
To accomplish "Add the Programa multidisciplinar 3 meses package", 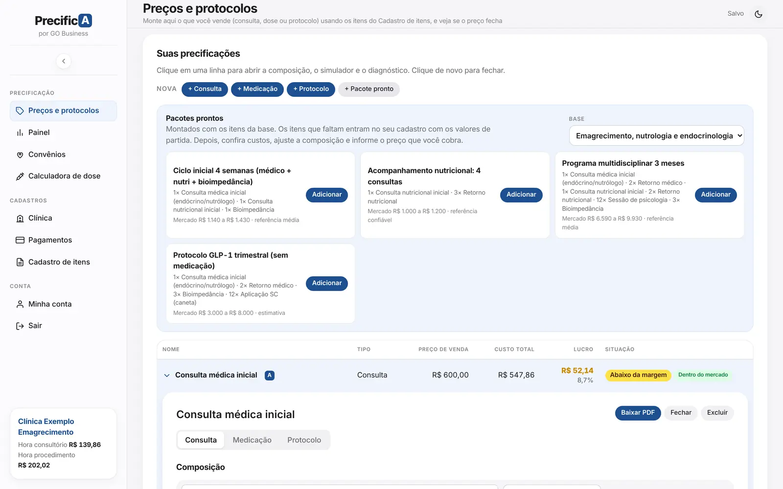I will pyautogui.click(x=715, y=195).
